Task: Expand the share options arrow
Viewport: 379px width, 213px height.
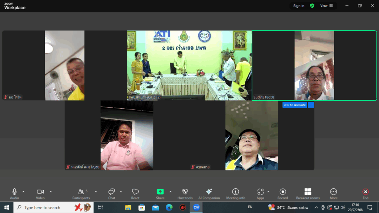Action: click(170, 192)
